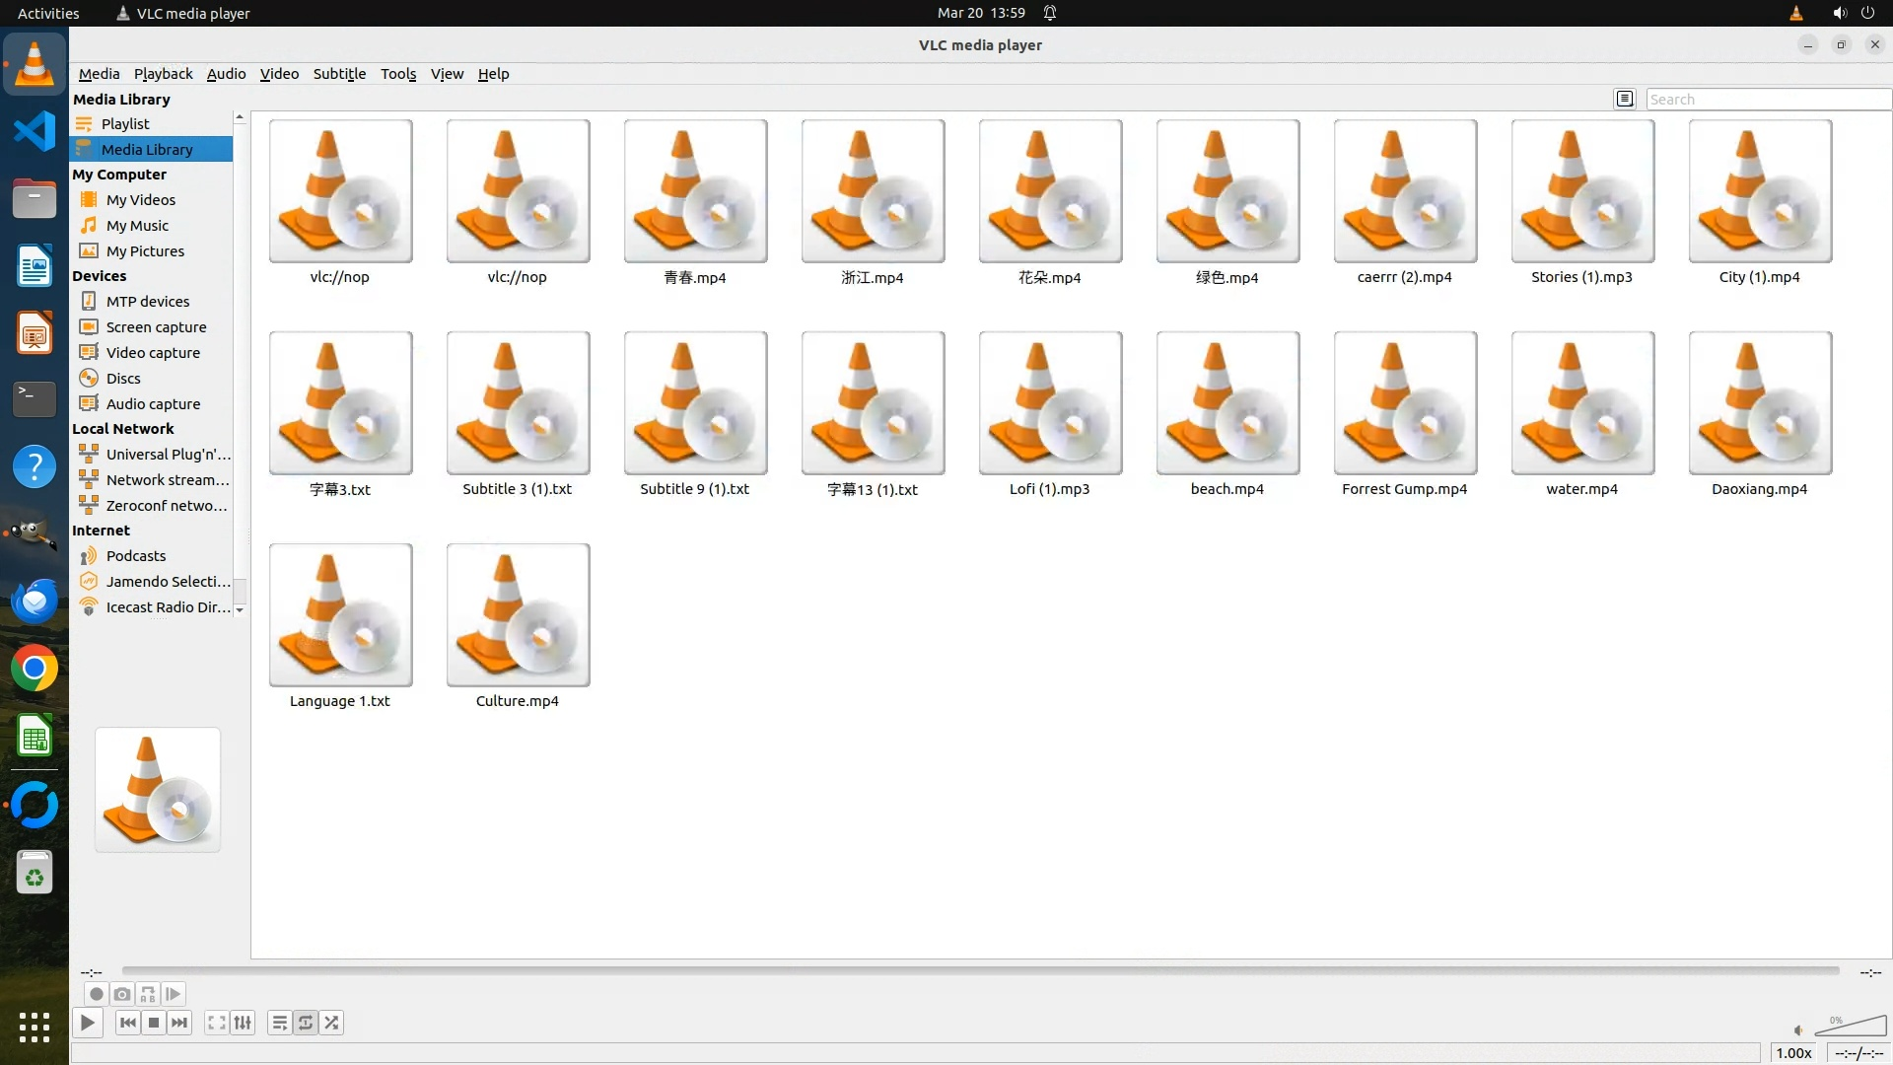Toggle the playlist view button
Screen dimensions: 1893x1065
(x=279, y=1023)
